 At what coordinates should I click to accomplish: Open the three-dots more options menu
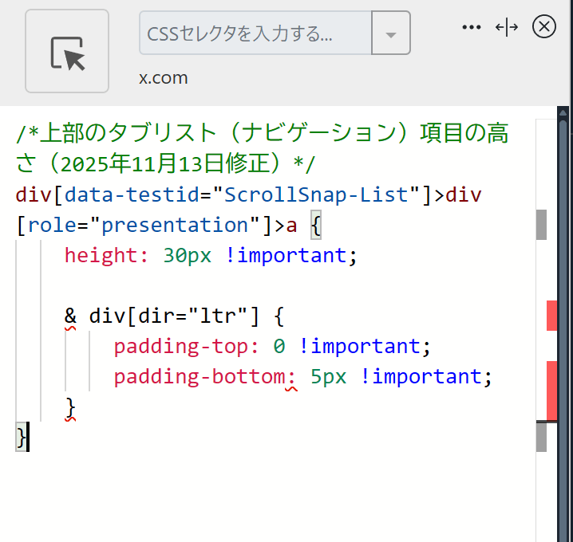(472, 27)
